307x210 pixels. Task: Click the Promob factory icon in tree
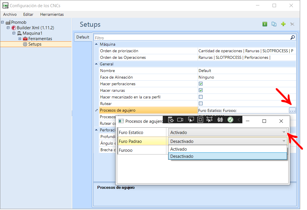(x=8, y=22)
